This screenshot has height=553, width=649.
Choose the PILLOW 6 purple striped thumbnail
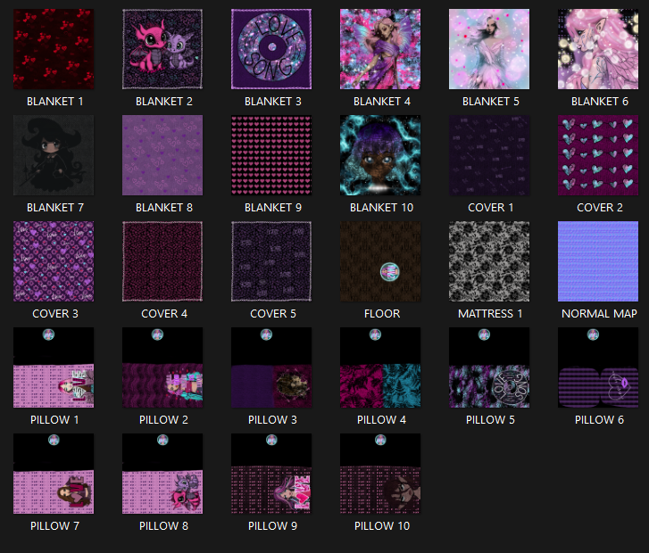tap(599, 367)
